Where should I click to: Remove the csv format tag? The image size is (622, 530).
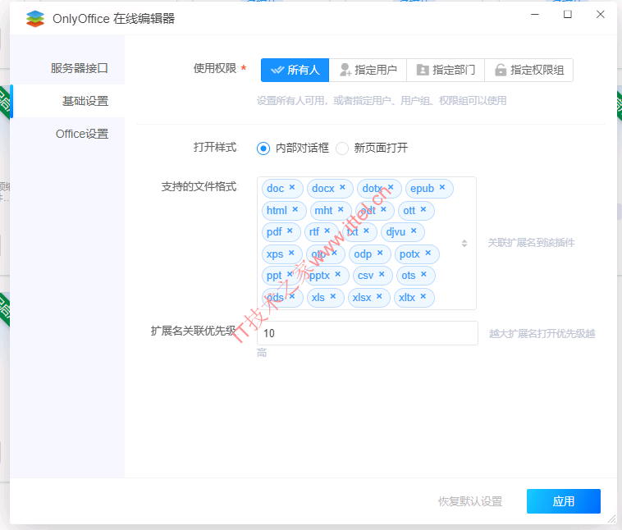(x=382, y=274)
